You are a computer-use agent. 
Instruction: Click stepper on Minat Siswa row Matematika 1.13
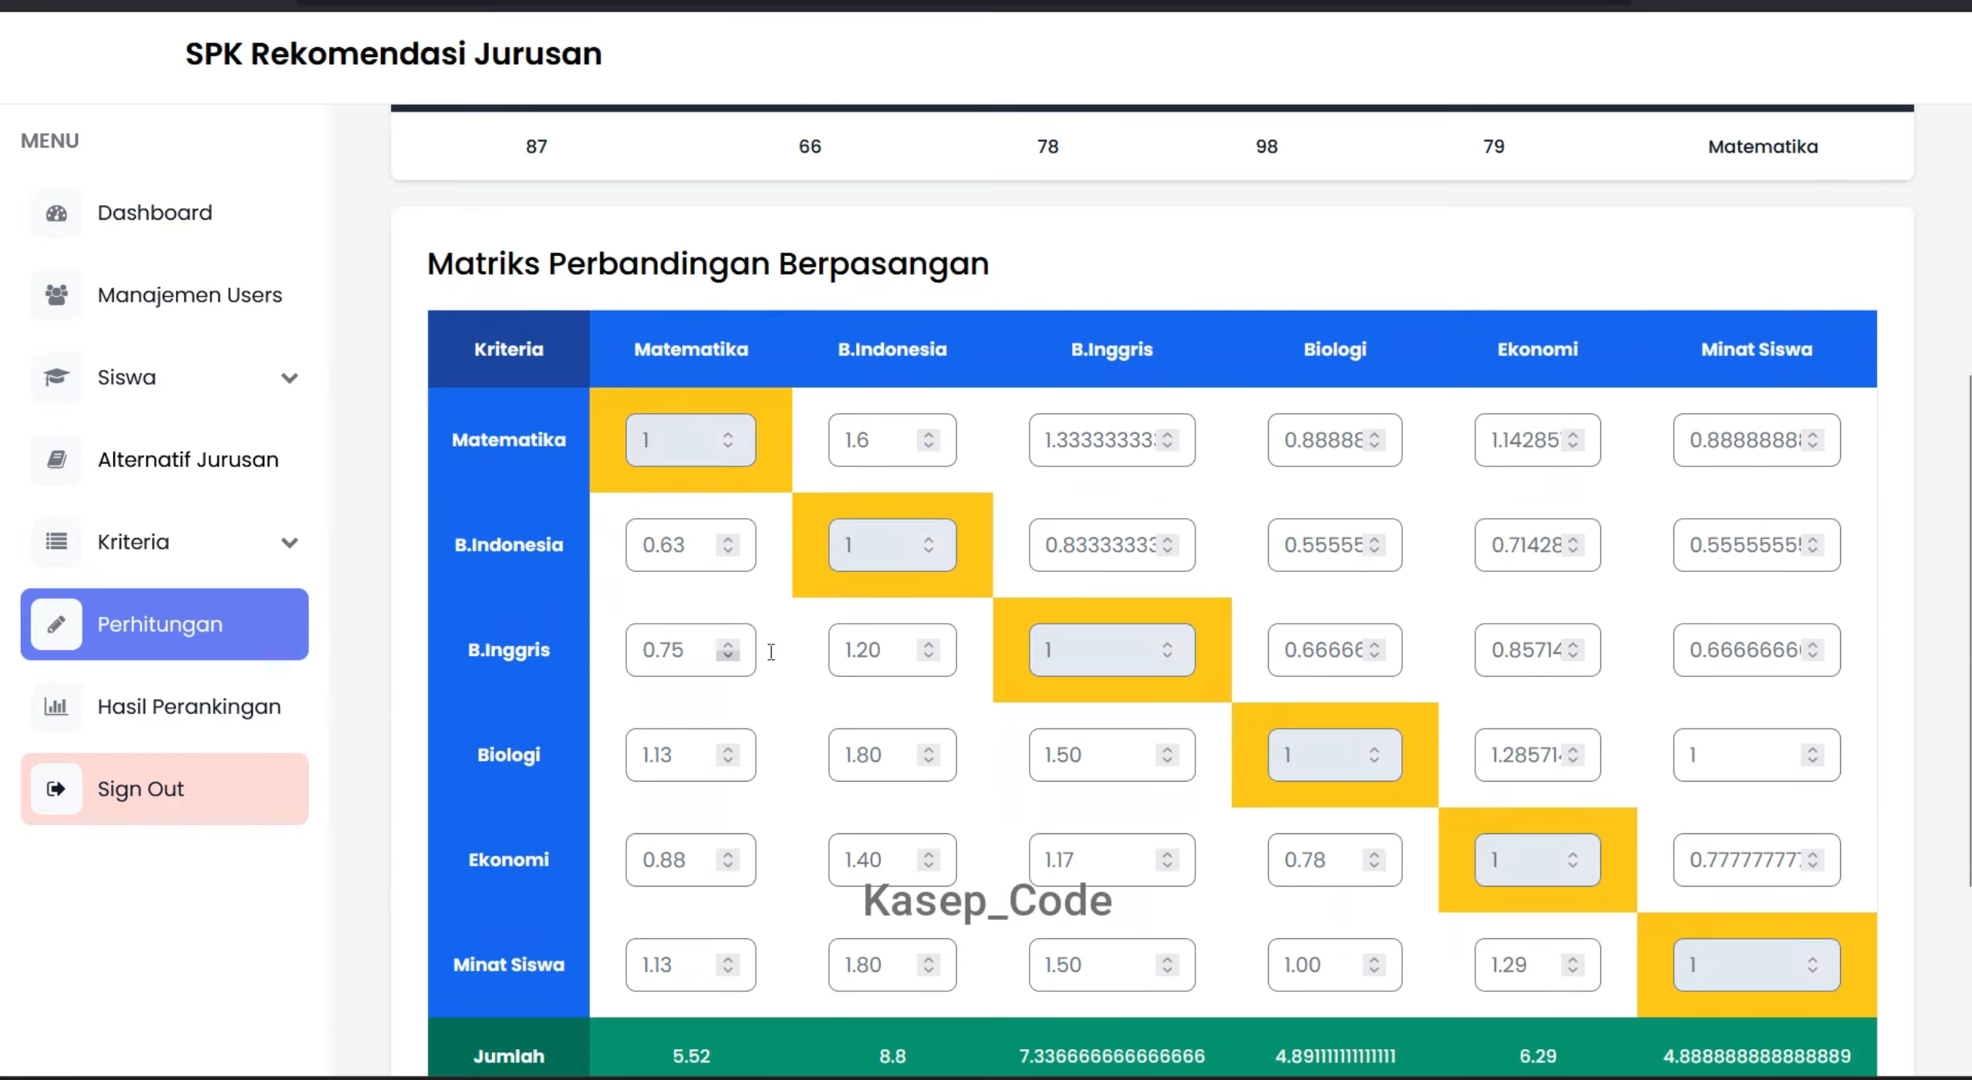(x=727, y=964)
